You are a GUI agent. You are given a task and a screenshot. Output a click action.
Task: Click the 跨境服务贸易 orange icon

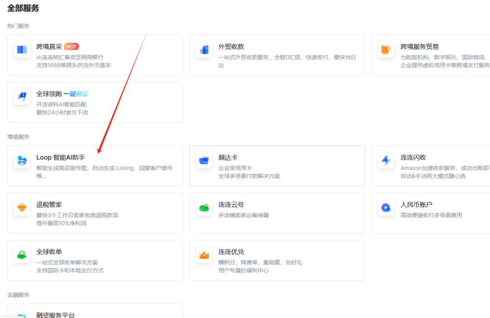(386, 50)
